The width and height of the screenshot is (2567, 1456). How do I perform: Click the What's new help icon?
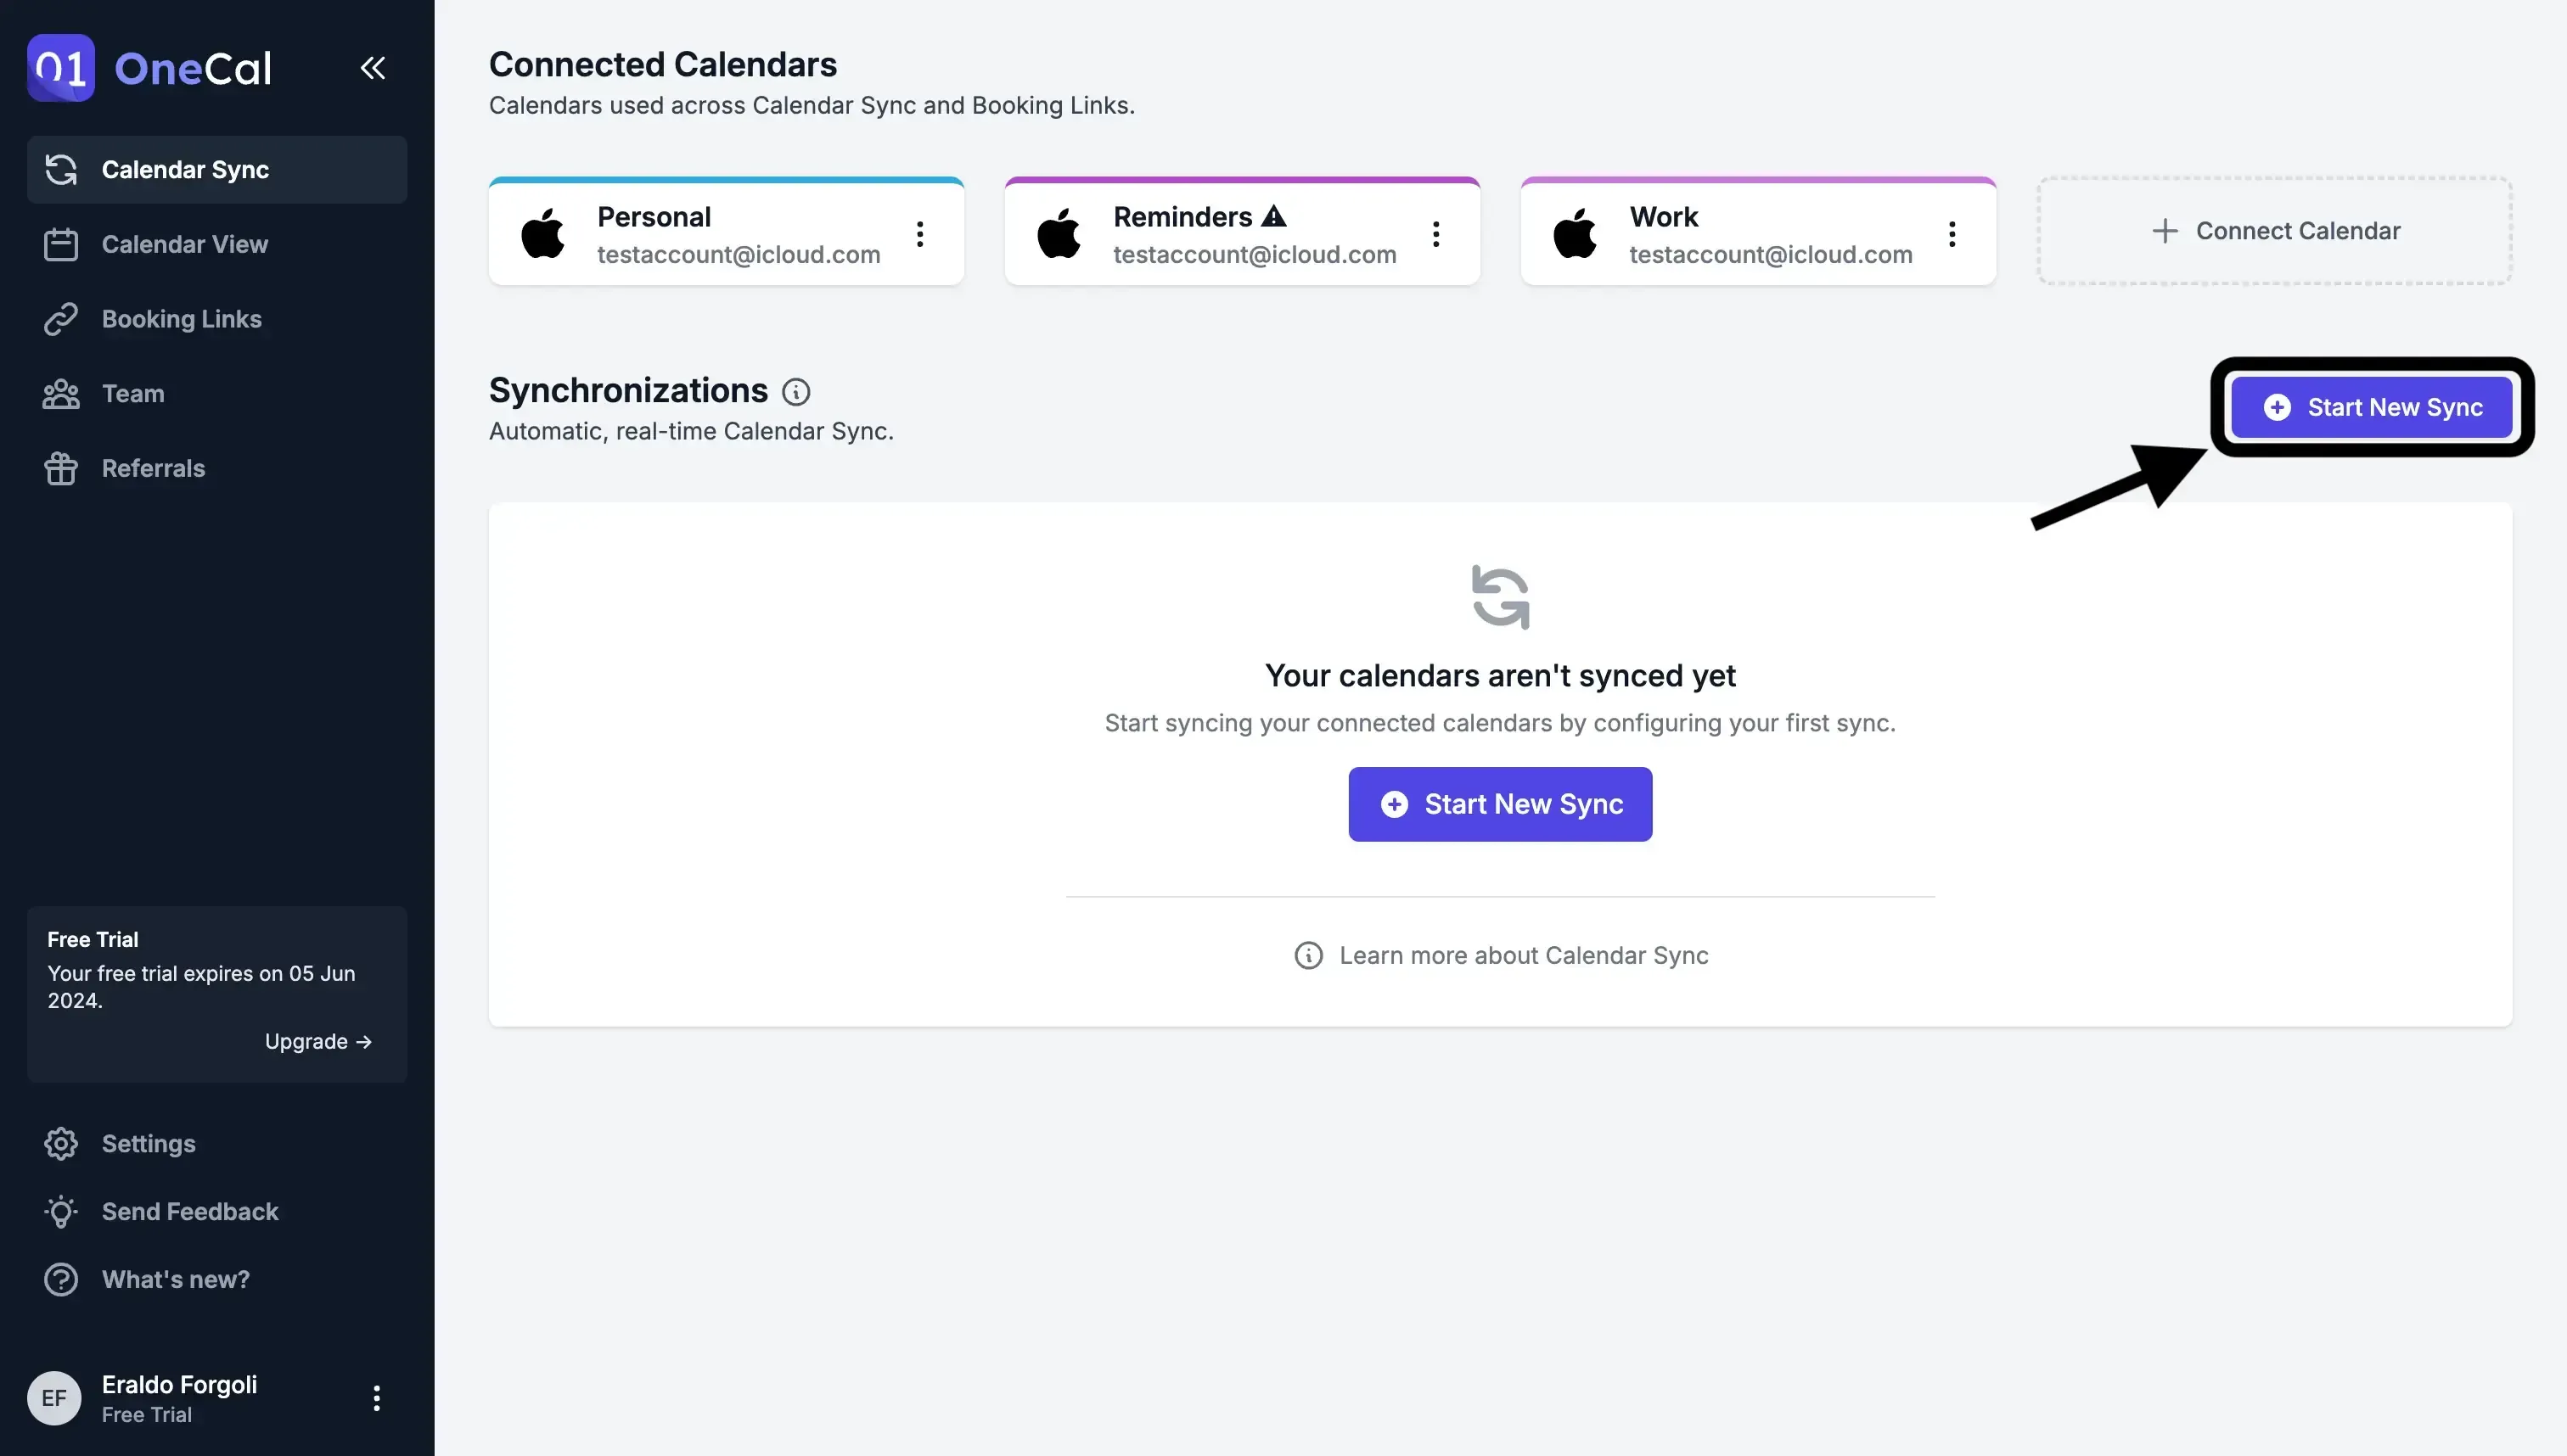pyautogui.click(x=60, y=1279)
